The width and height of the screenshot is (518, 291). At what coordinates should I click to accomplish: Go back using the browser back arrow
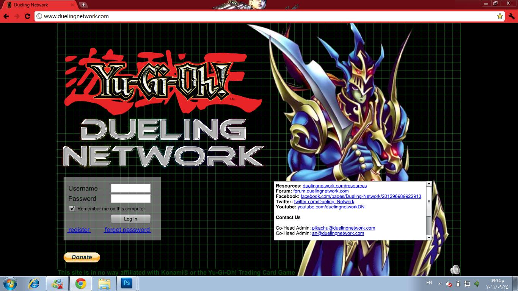pyautogui.click(x=6, y=16)
